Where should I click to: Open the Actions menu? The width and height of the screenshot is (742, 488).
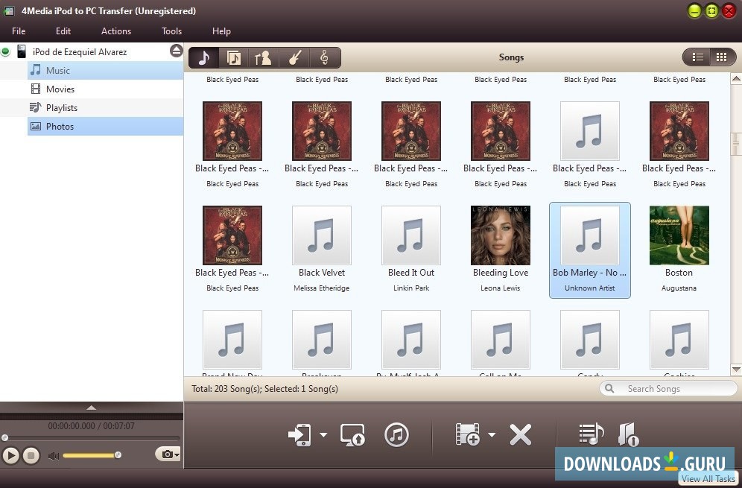(x=116, y=31)
